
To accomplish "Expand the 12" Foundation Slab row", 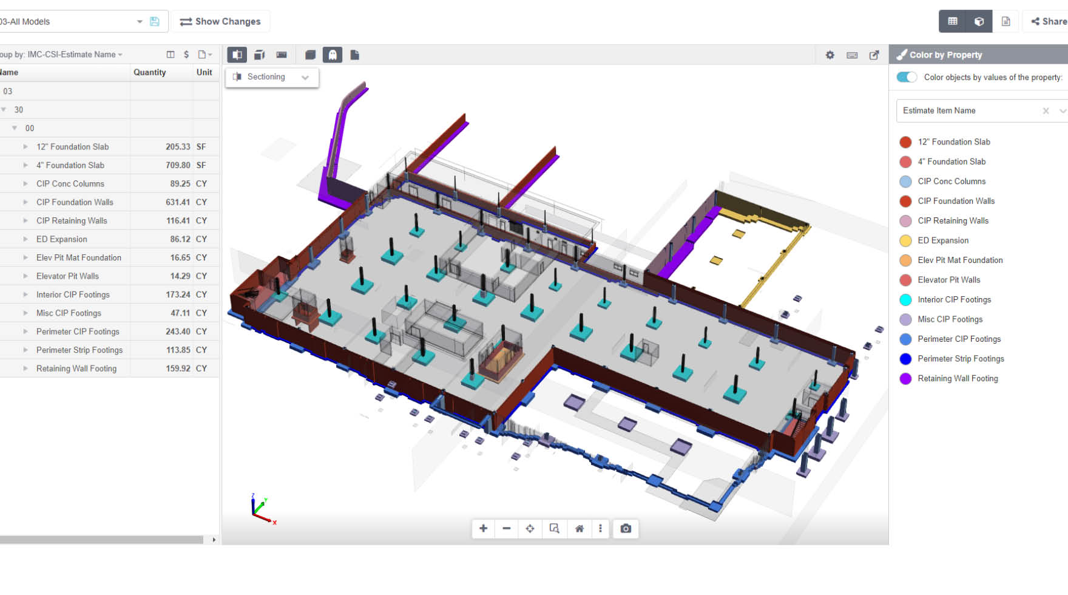I will pos(25,146).
